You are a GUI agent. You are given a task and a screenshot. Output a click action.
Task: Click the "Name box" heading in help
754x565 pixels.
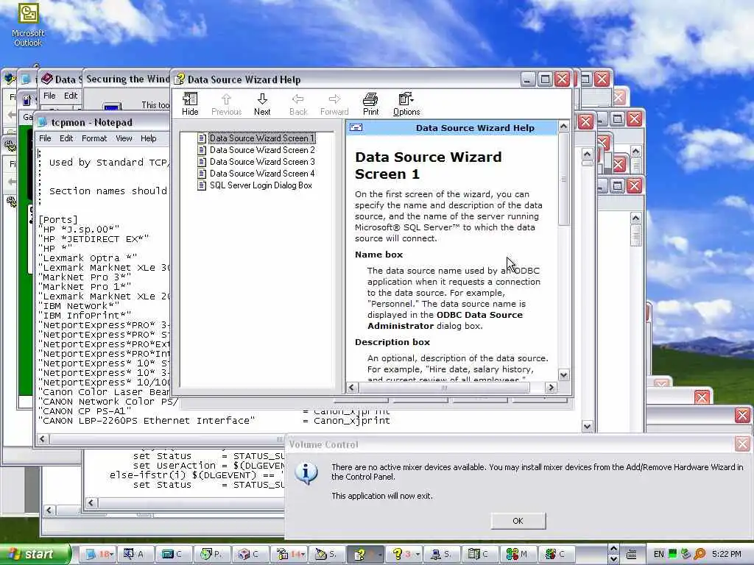[379, 255]
